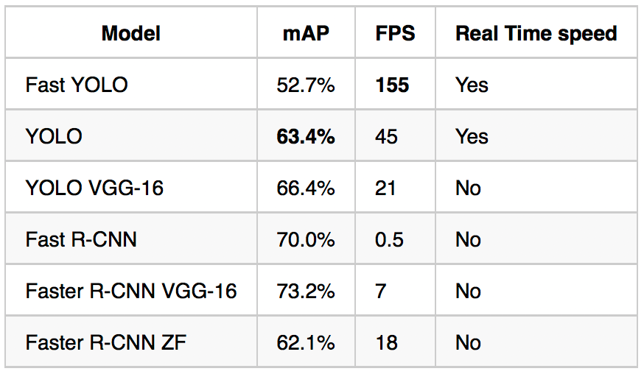
Task: Select the Faster R-CNN VGG-16 cell
Action: pyautogui.click(x=131, y=291)
